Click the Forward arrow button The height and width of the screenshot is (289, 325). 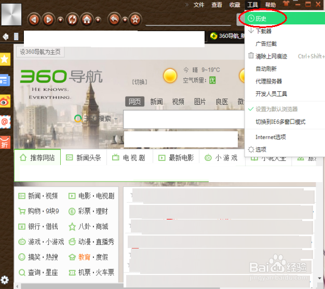coord(48,20)
